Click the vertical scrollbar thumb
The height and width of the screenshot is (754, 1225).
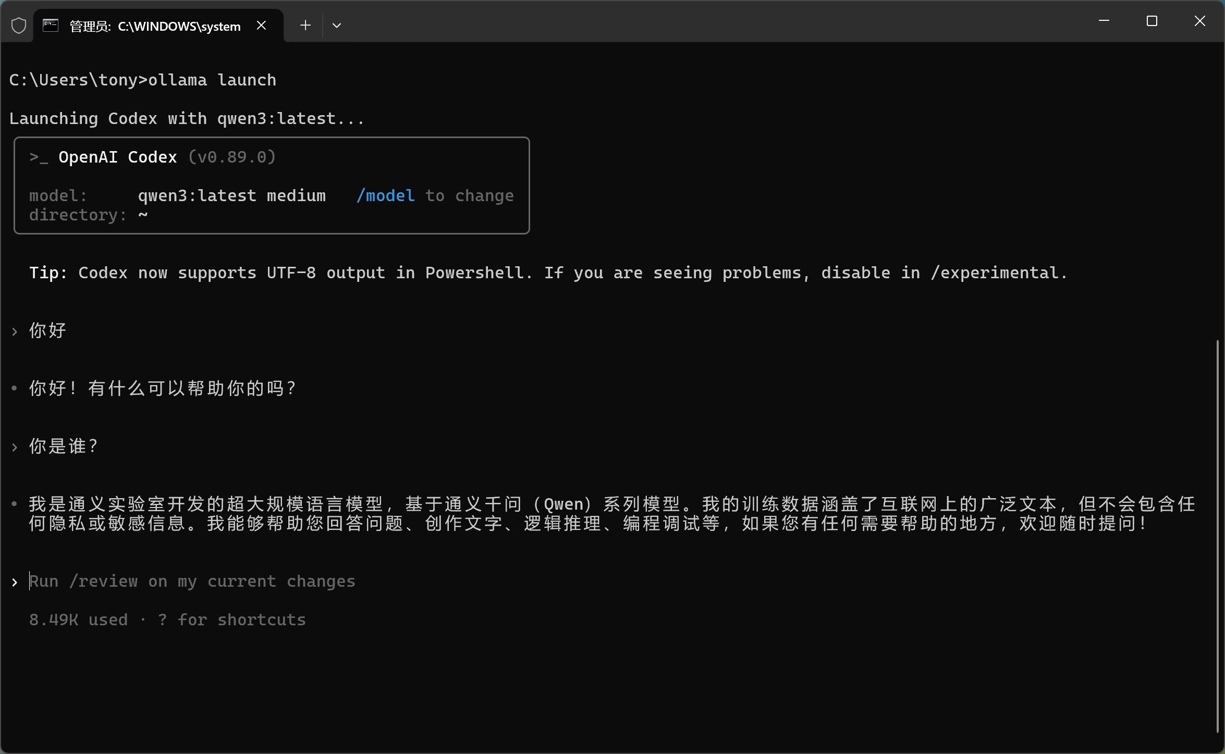1217,536
